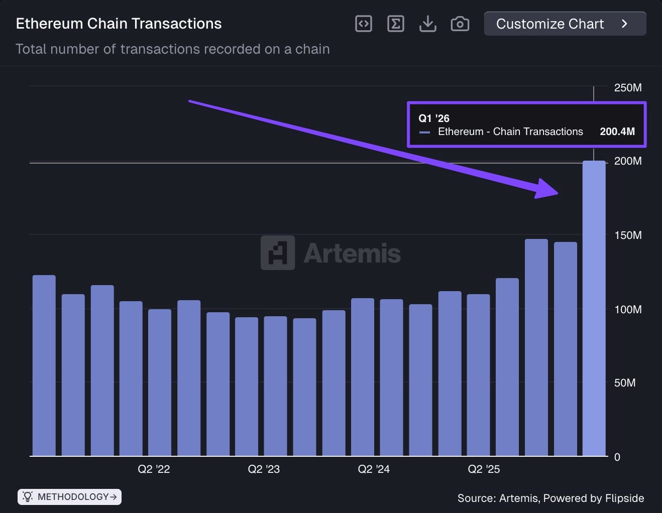662x513 pixels.
Task: Capture chart image using the camera icon
Action: [x=460, y=23]
